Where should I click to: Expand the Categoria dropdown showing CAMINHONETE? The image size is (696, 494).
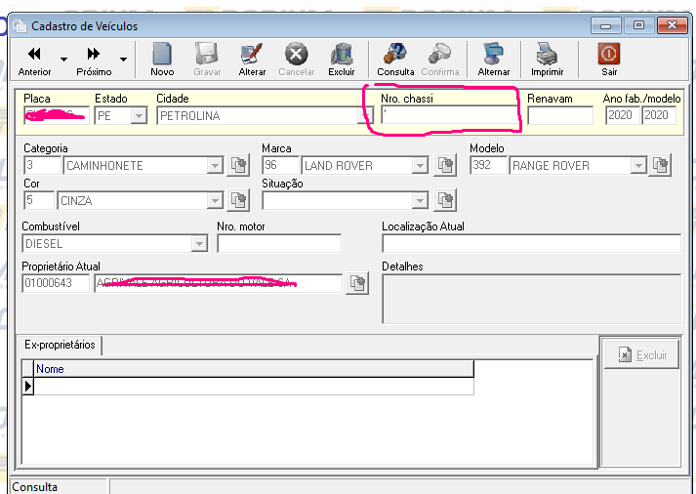click(x=215, y=166)
